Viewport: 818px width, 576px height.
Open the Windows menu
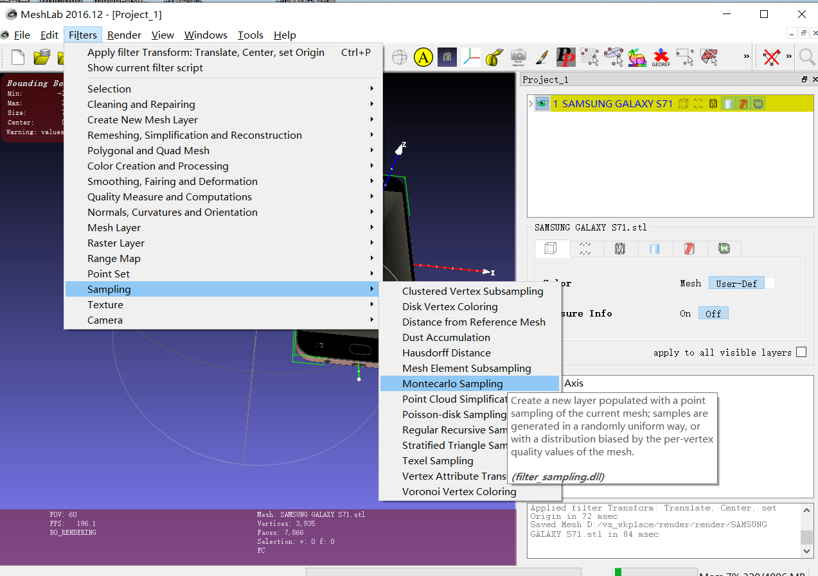(x=206, y=35)
